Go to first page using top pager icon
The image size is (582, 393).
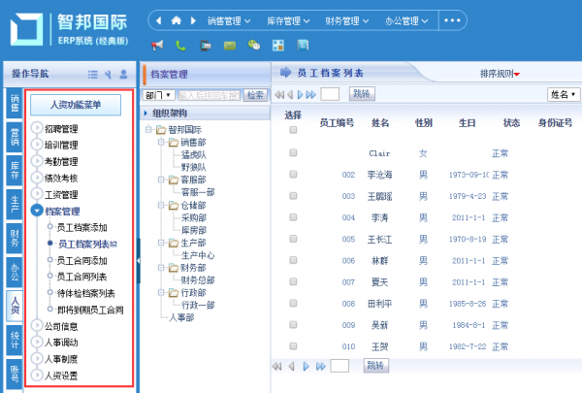(279, 95)
